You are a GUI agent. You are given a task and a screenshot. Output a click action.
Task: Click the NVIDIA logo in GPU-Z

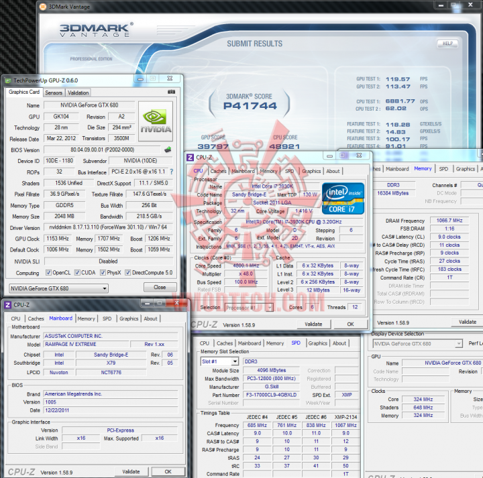tap(156, 121)
